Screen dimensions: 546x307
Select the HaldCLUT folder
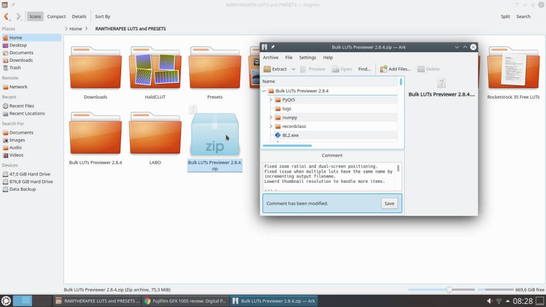click(155, 72)
